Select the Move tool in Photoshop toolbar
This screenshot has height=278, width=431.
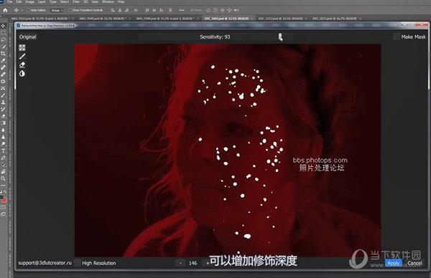pyautogui.click(x=4, y=26)
